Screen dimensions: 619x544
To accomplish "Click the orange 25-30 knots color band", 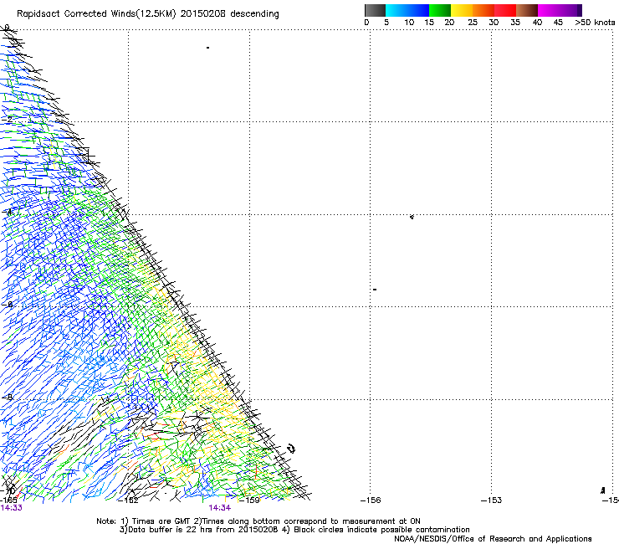I will (483, 10).
